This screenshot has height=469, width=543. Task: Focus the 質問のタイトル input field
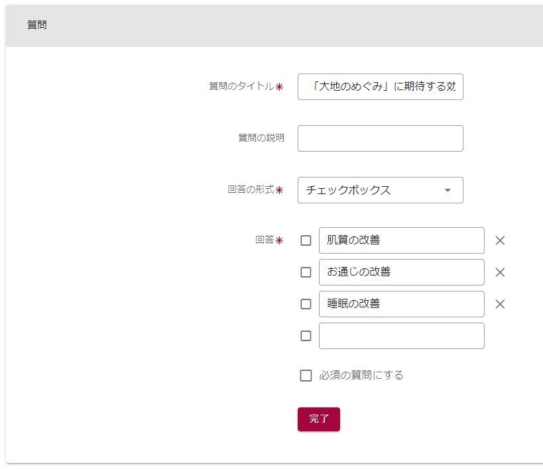380,87
